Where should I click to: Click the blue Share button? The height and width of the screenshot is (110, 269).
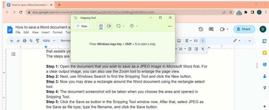tap(244, 29)
